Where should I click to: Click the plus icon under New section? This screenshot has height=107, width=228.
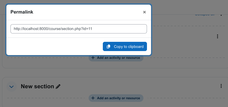tap(93, 98)
